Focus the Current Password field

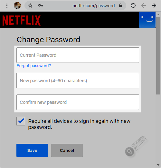78,55
